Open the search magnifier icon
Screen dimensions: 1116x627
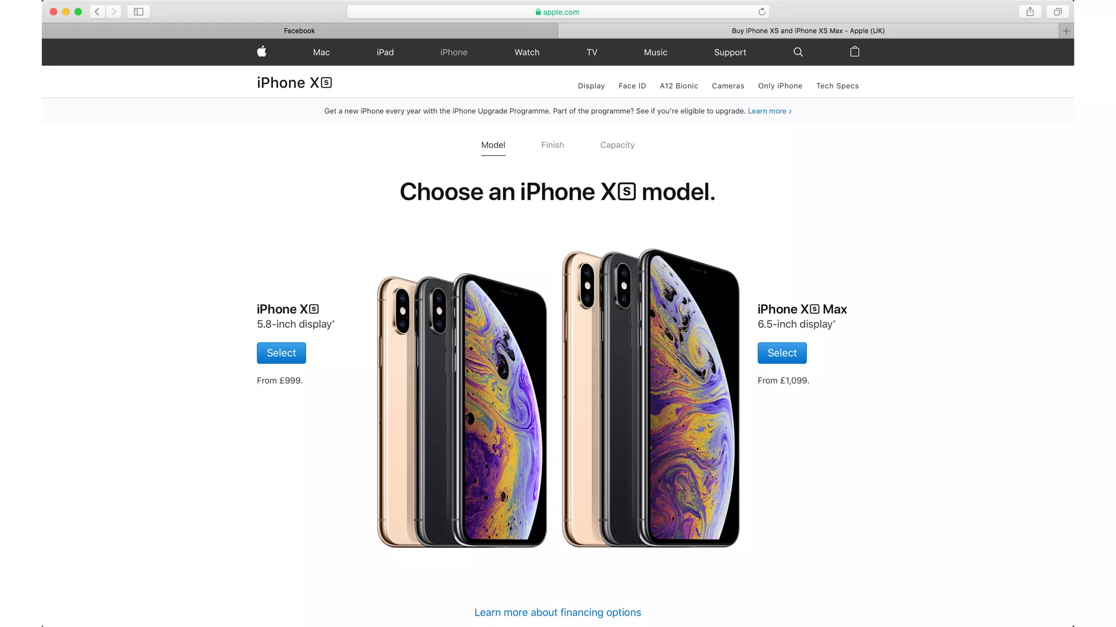click(x=798, y=52)
